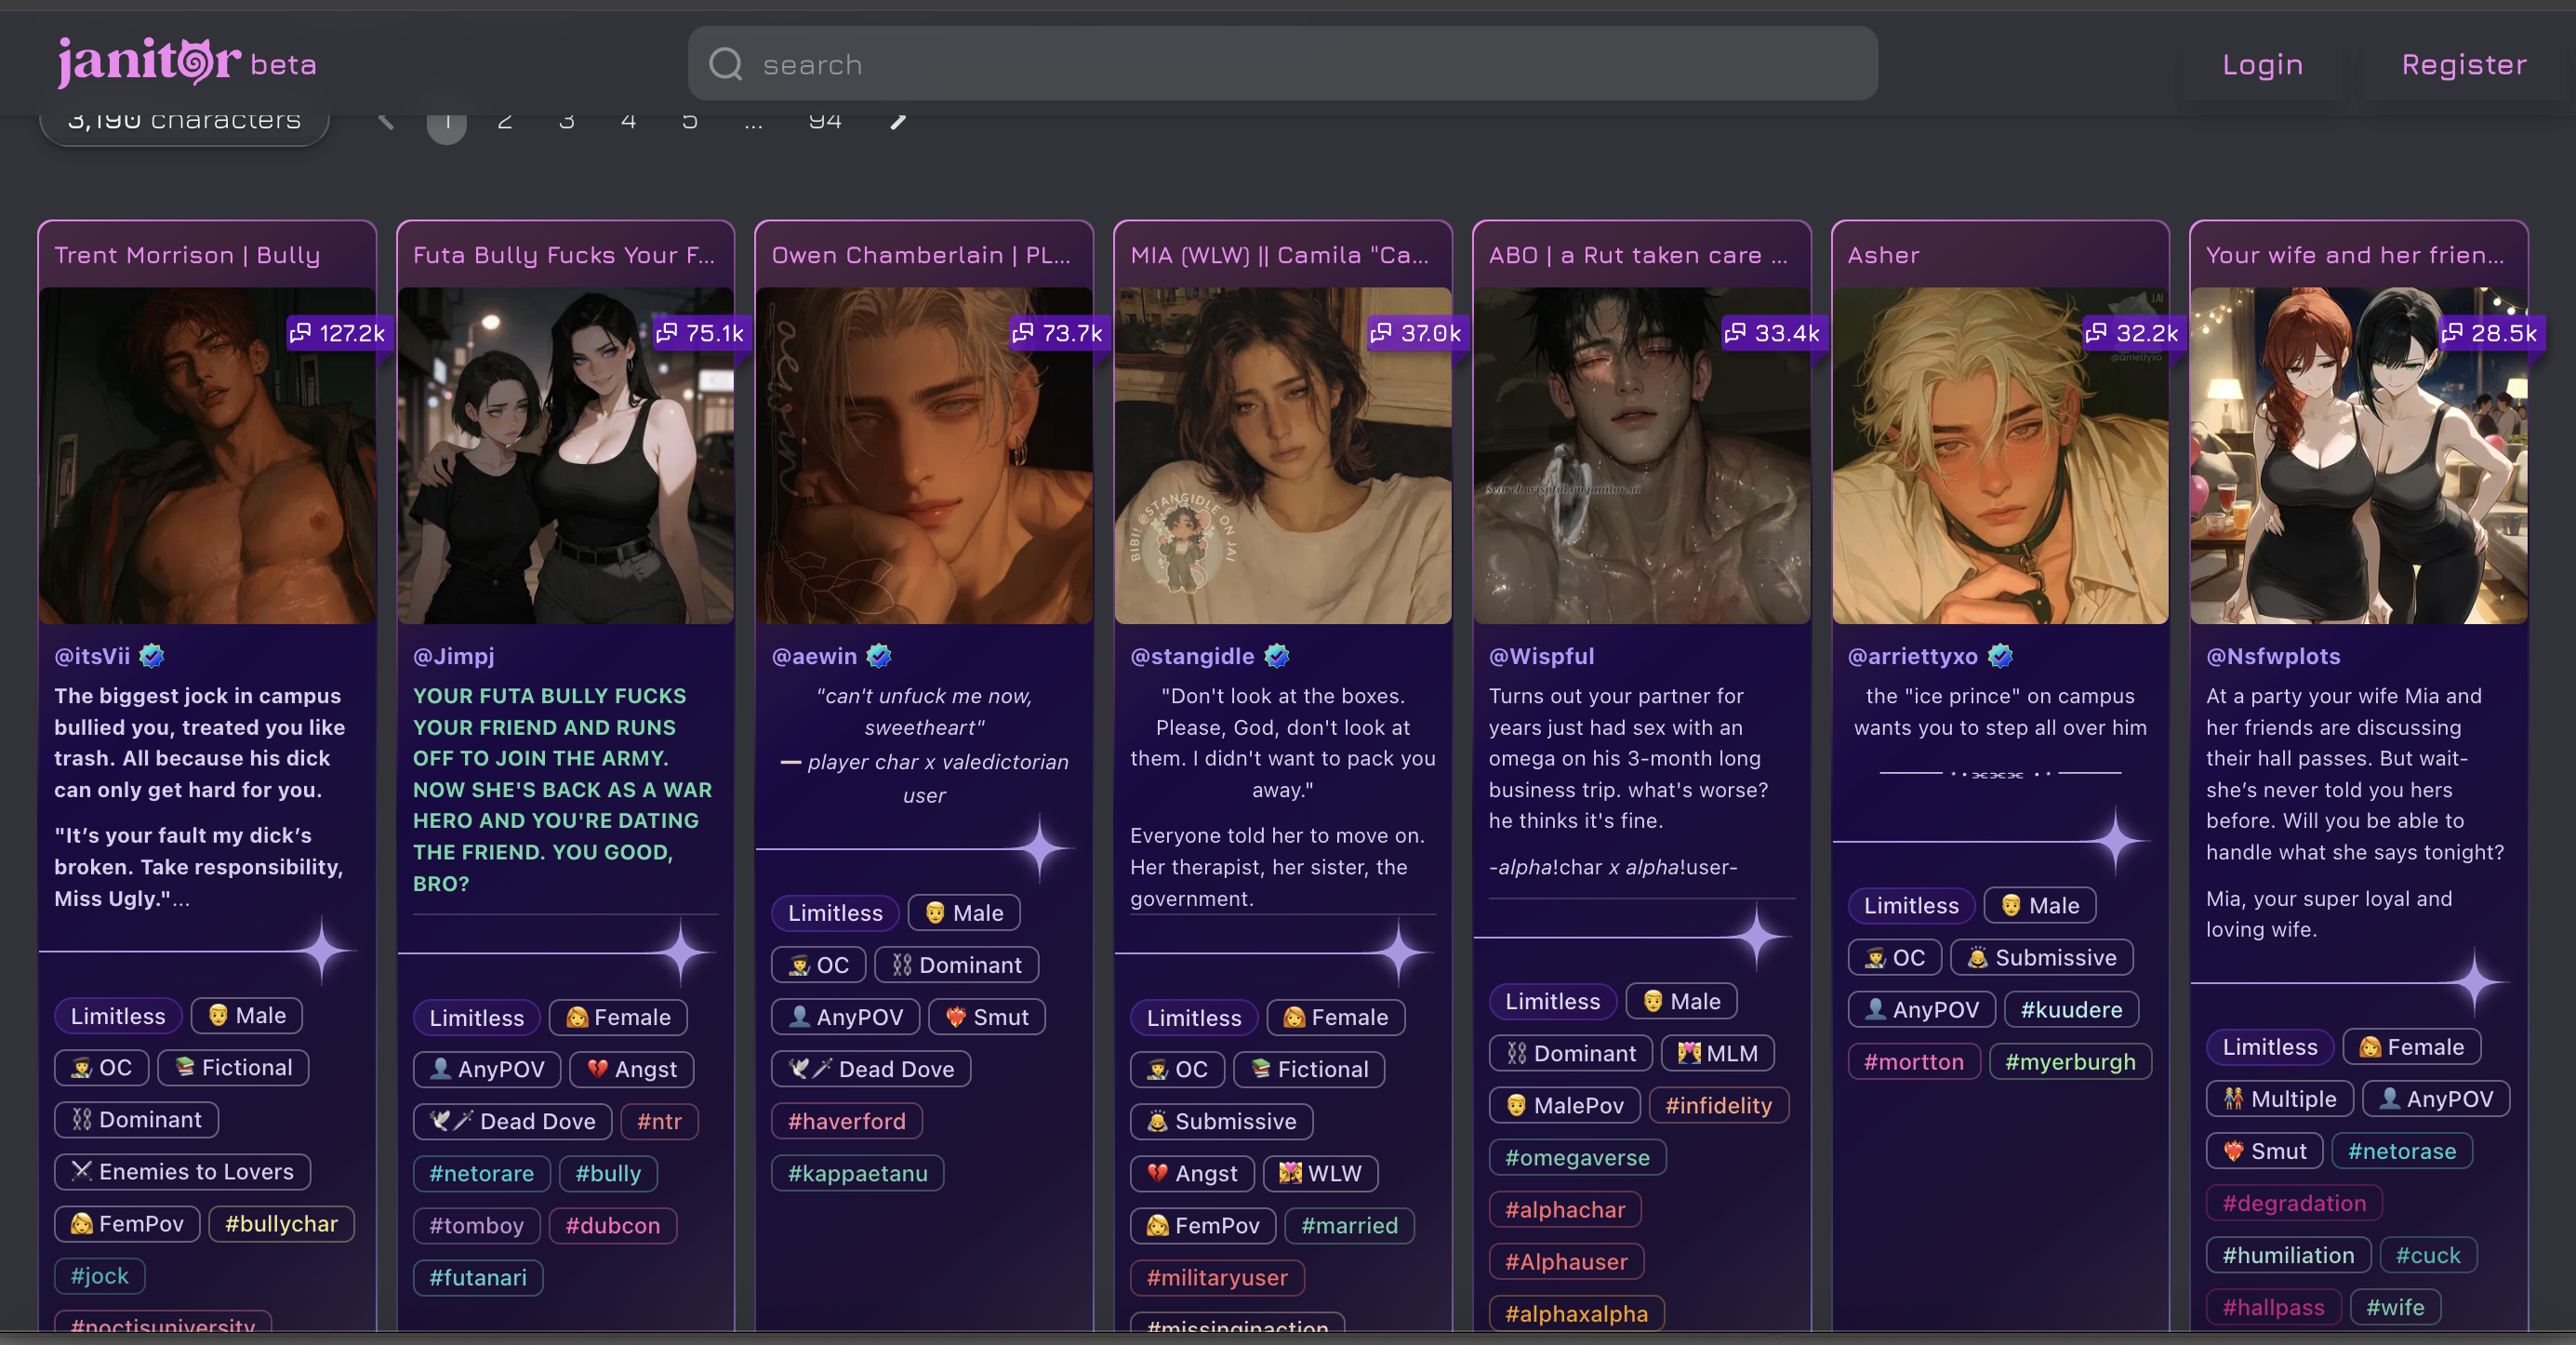The image size is (2576, 1345).
Task: Go to next page with right chevron
Action: [x=898, y=121]
